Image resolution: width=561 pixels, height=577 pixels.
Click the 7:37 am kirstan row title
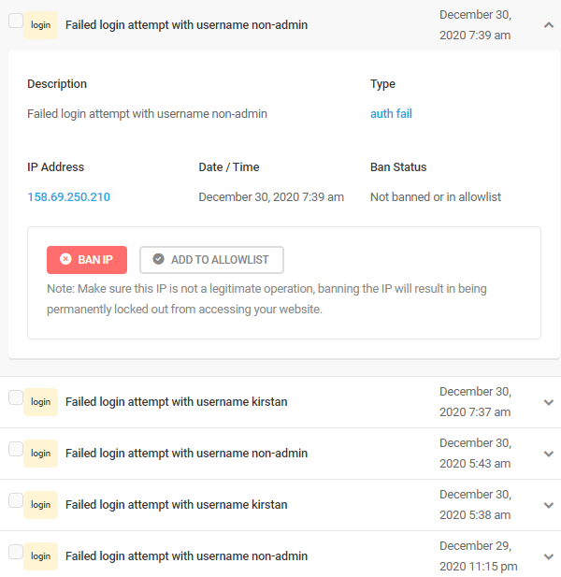(x=176, y=402)
